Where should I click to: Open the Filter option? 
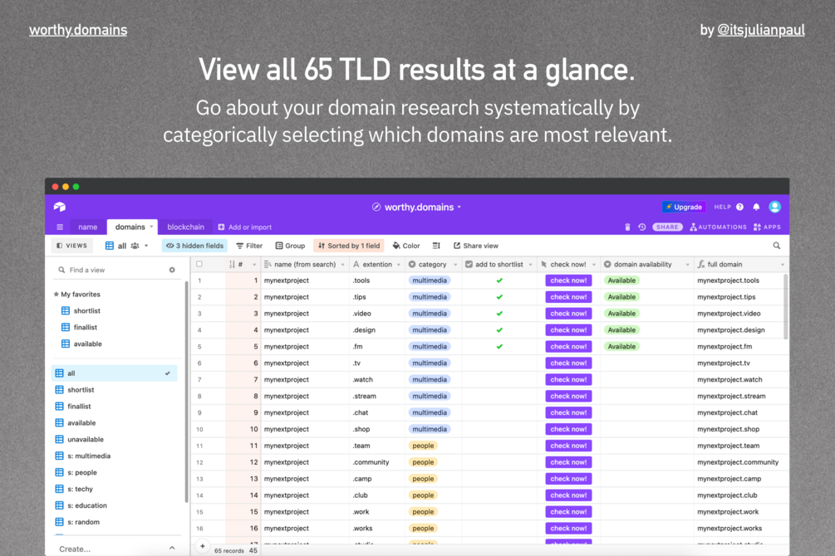click(x=249, y=246)
